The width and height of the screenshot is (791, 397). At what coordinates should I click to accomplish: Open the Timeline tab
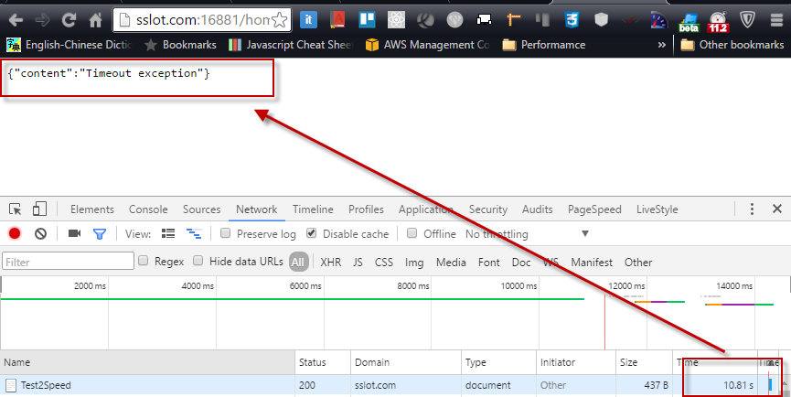click(313, 209)
